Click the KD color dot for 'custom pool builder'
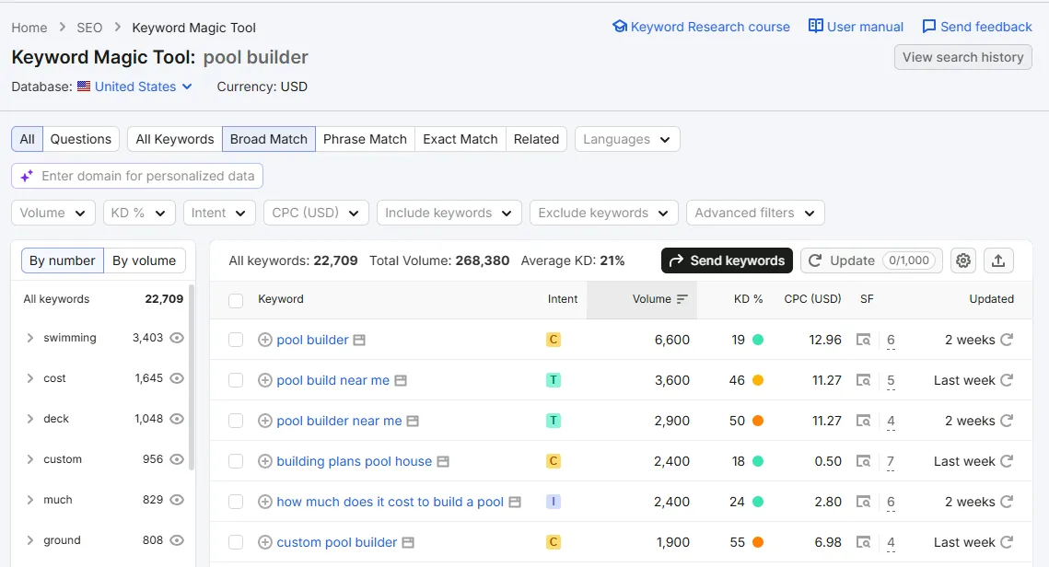 pyautogui.click(x=758, y=542)
